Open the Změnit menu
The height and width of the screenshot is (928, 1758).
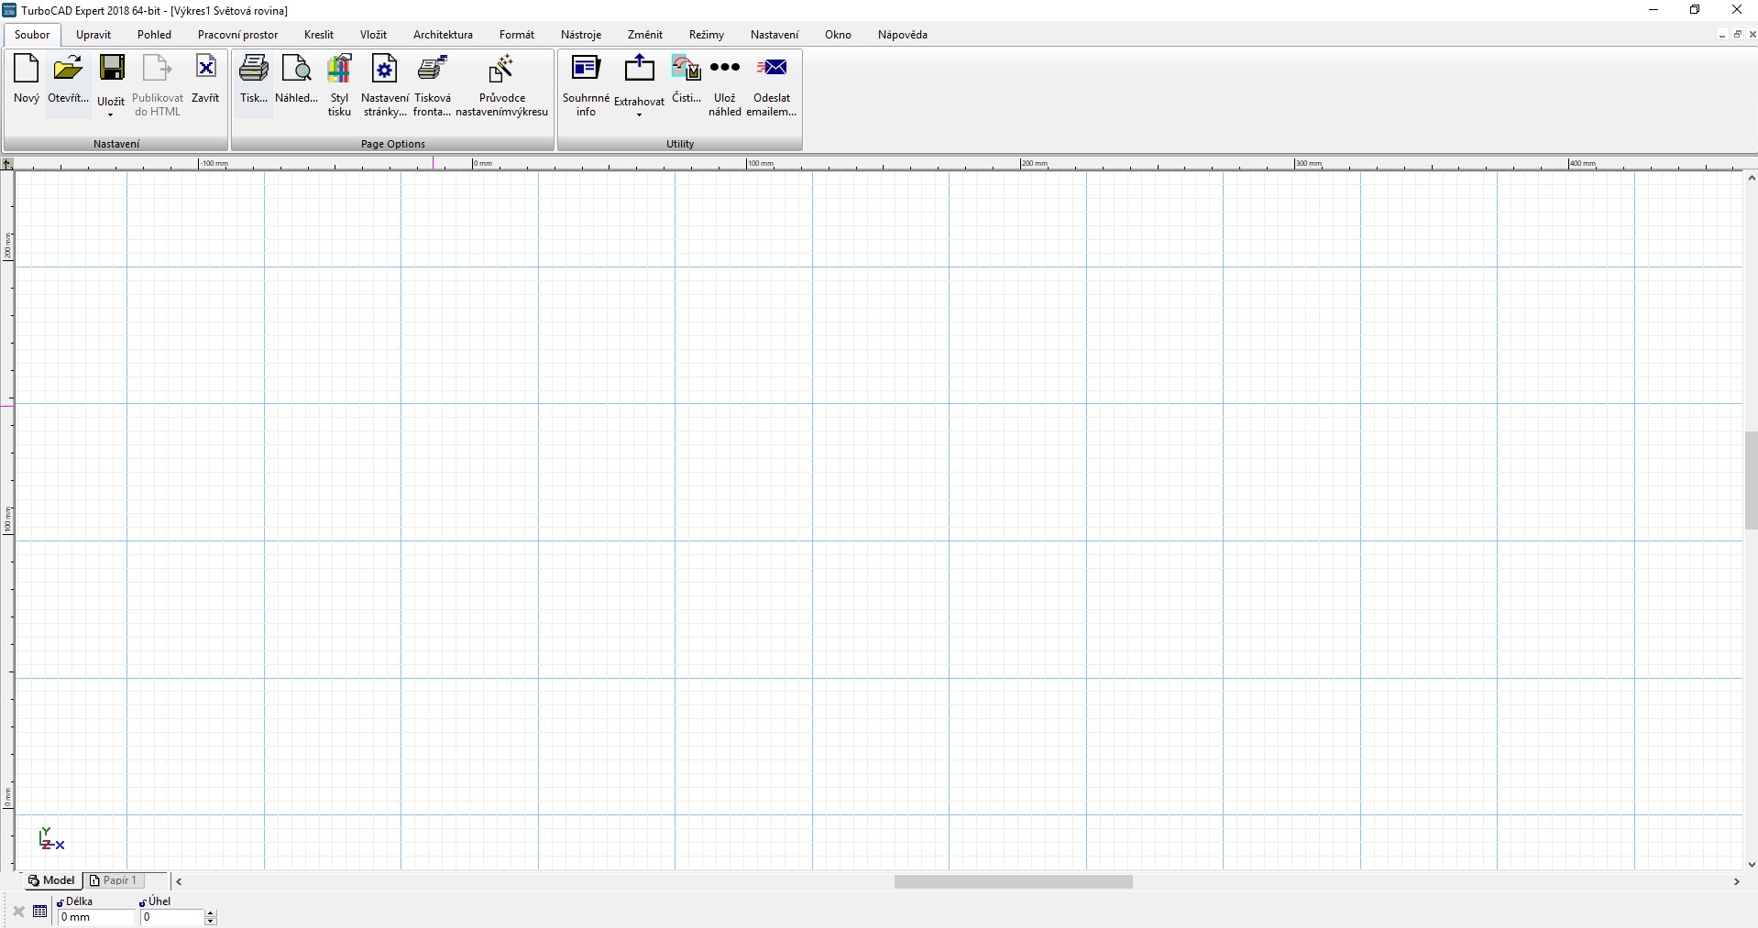[645, 35]
